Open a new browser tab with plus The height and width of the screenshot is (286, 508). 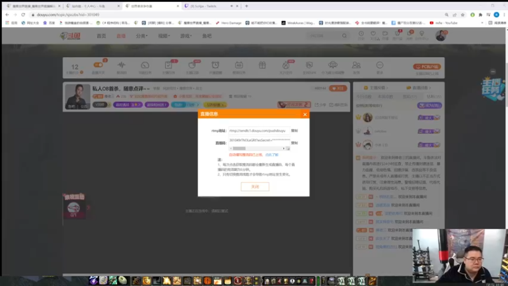point(246,6)
